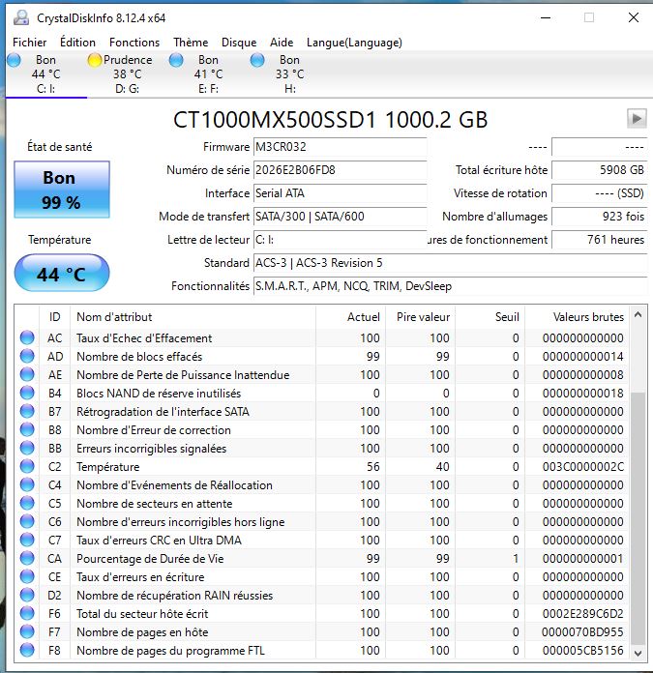Open the Fichier menu
The image size is (653, 673).
[x=30, y=43]
